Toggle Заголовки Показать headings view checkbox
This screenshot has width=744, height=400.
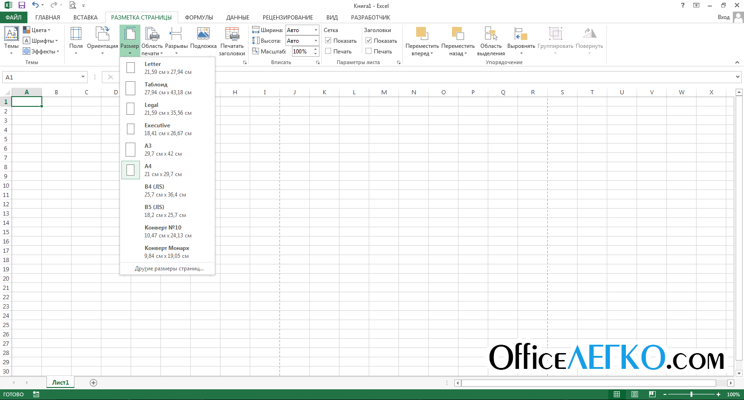click(x=368, y=40)
